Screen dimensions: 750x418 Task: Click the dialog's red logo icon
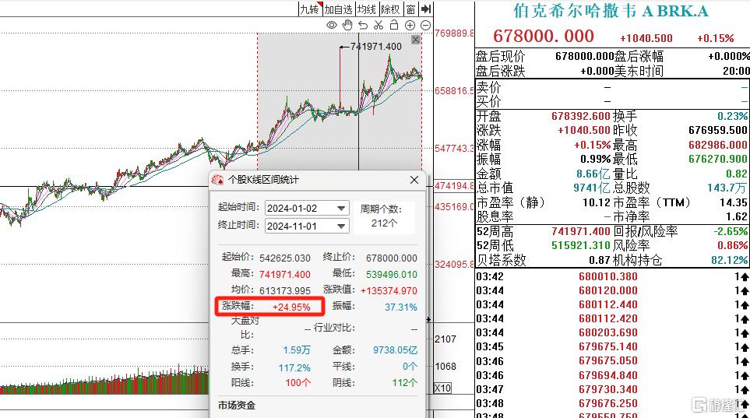click(217, 180)
